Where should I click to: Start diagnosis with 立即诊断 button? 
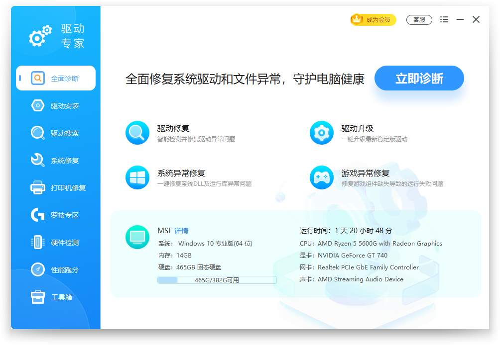click(419, 78)
